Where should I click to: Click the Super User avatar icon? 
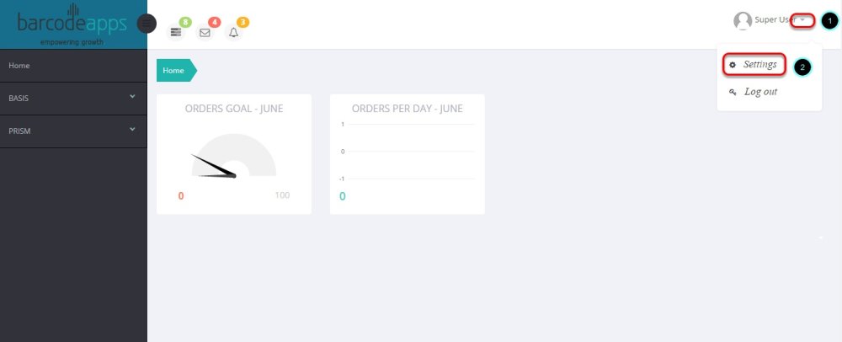tap(743, 20)
